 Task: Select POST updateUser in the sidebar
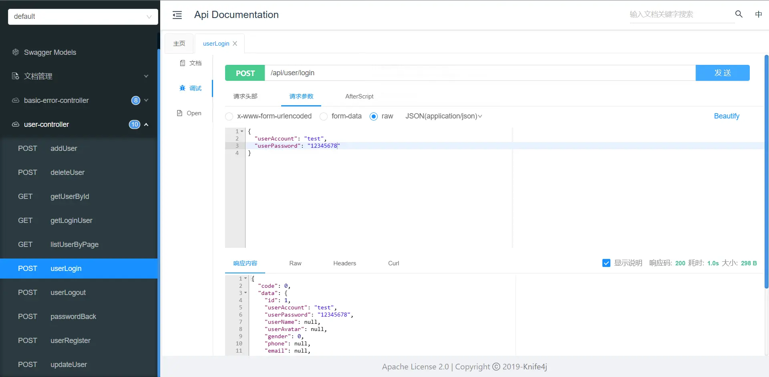pos(79,365)
